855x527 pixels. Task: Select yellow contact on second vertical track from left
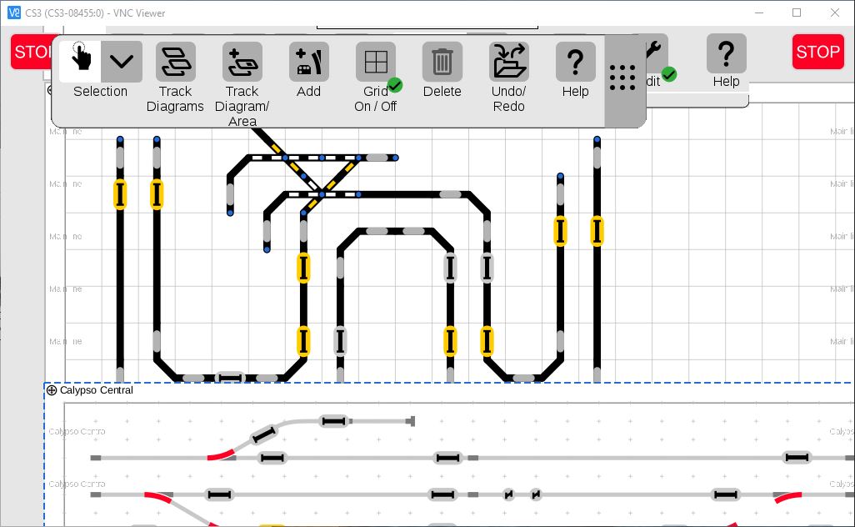(x=157, y=194)
